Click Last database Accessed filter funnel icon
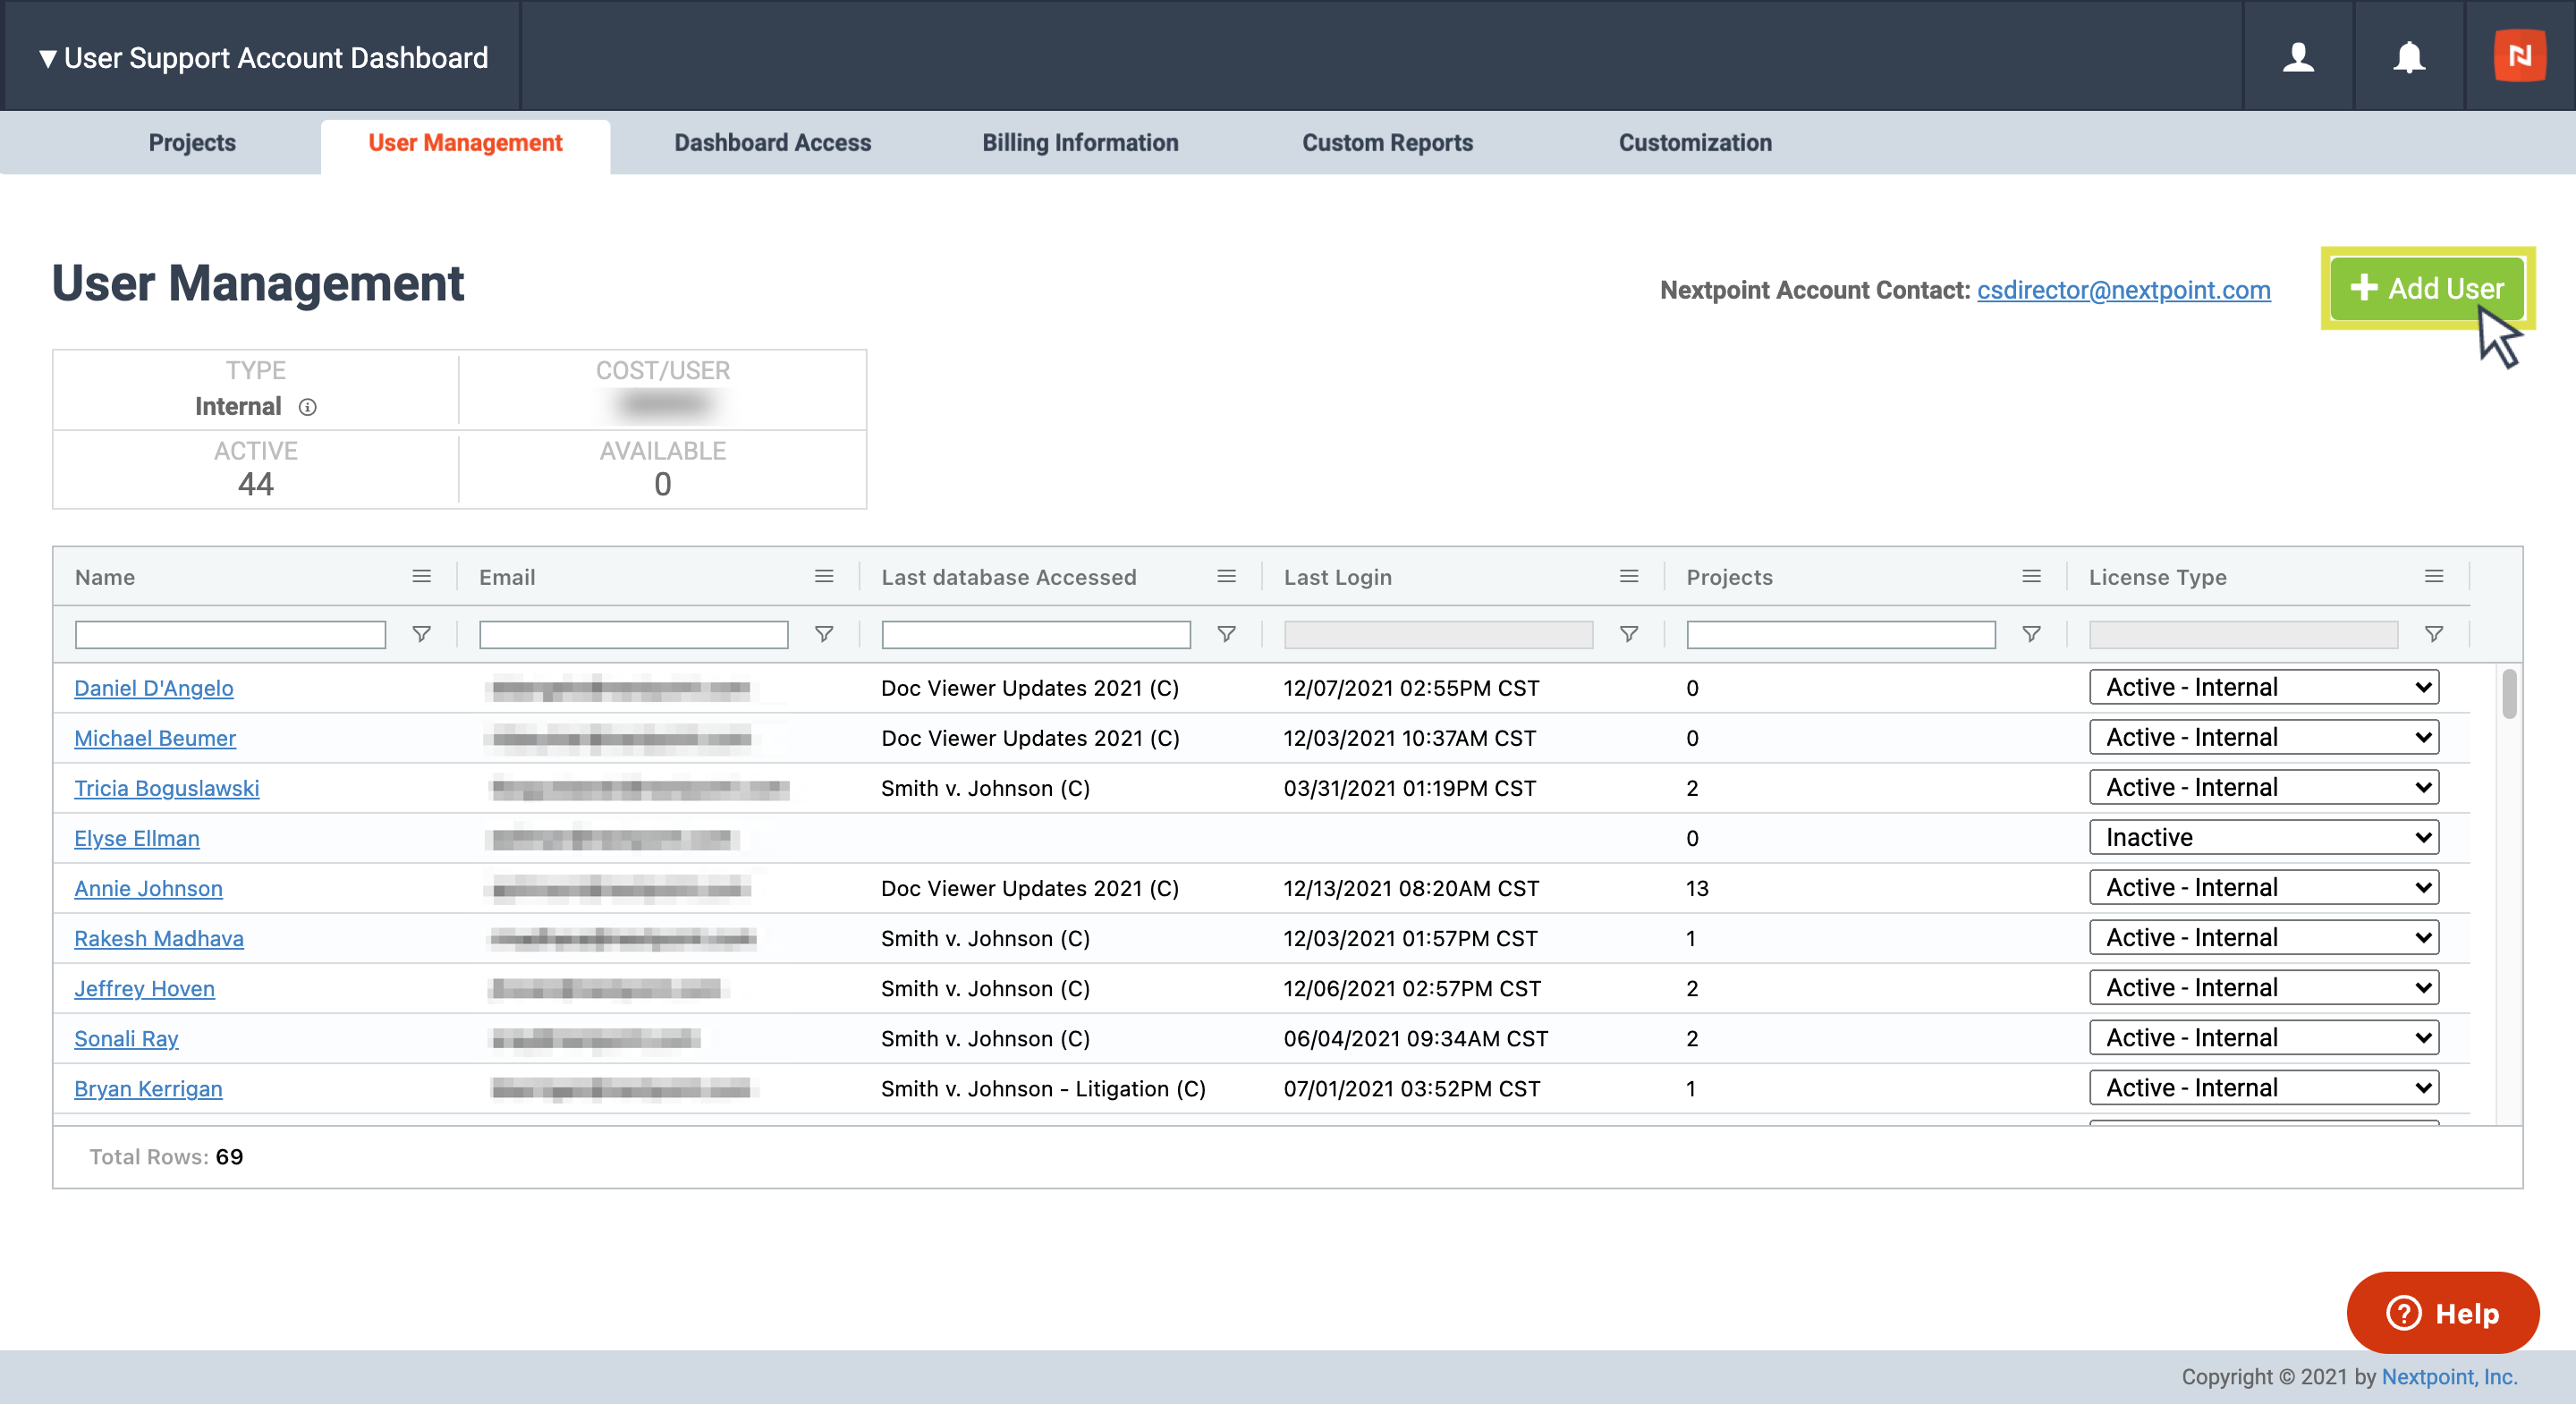This screenshot has width=2576, height=1404. [x=1226, y=634]
